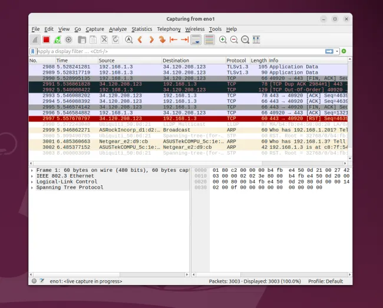Add a display filter button with plus

tap(344, 51)
